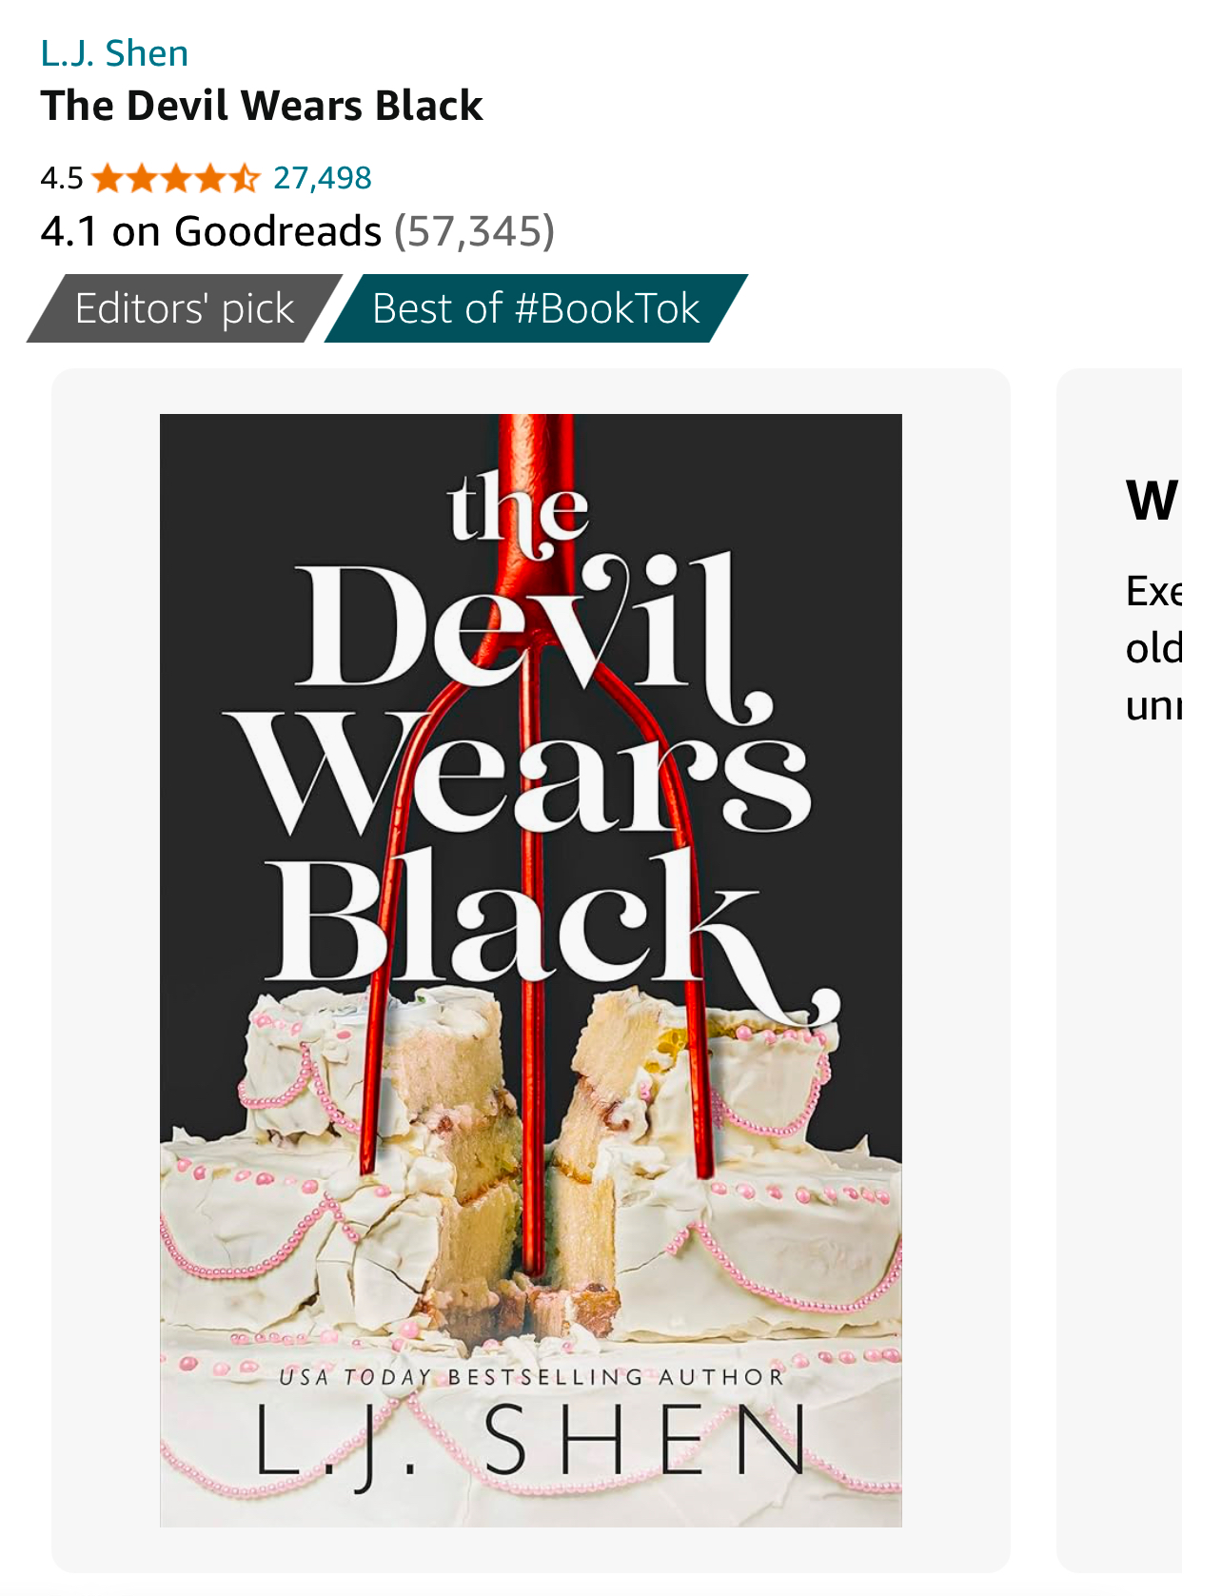Screen dimensions: 1222x1596
Task: Click the 4.5 rating number
Action: [x=62, y=178]
